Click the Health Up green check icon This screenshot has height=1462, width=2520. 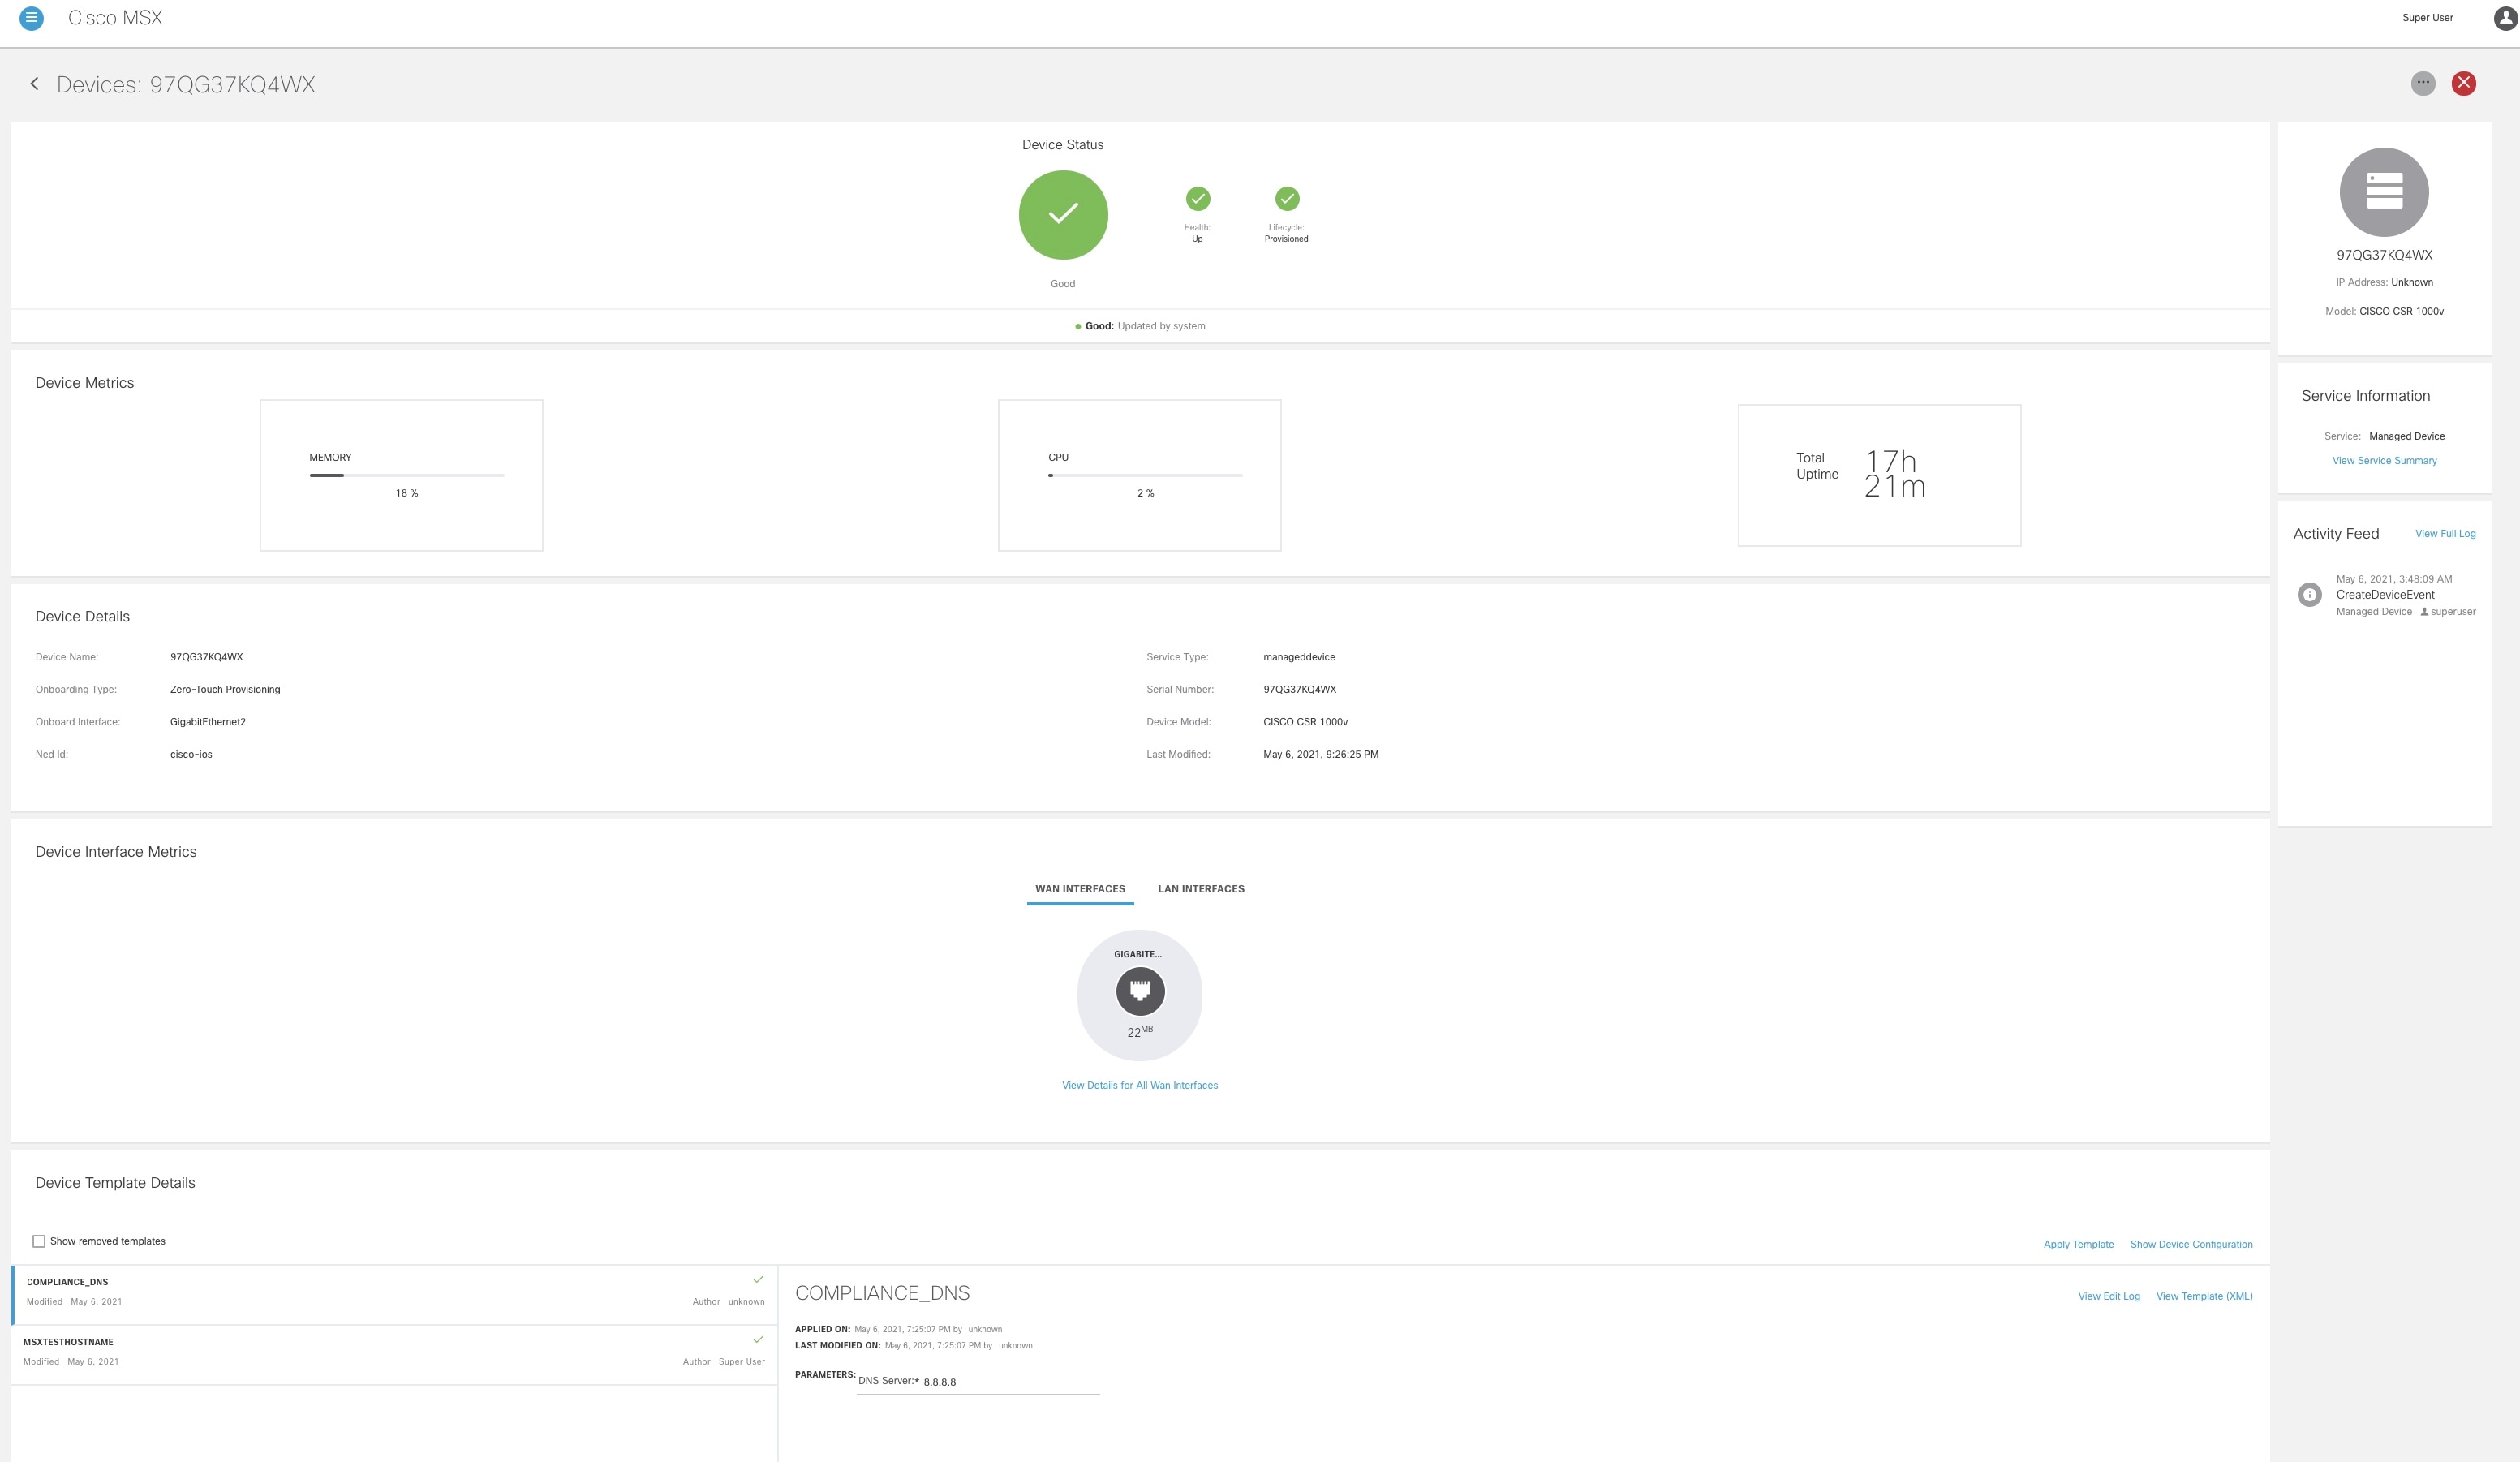pos(1197,199)
